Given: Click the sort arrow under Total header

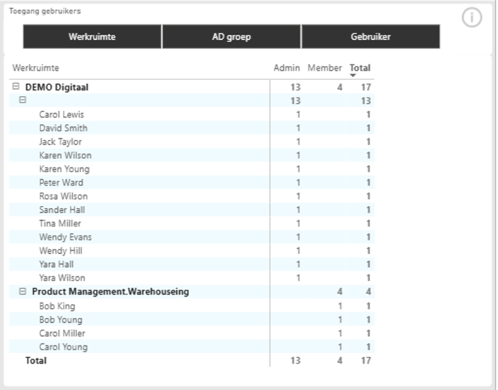Looking at the screenshot, I should coord(354,75).
